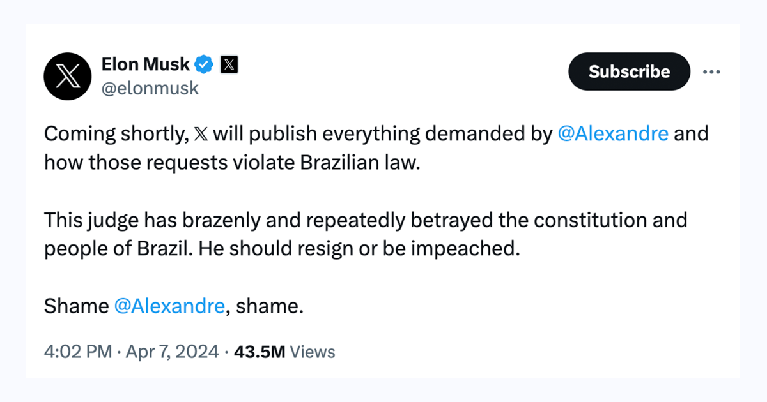
Task: Open the first @Alexandre mention
Action: coord(615,133)
